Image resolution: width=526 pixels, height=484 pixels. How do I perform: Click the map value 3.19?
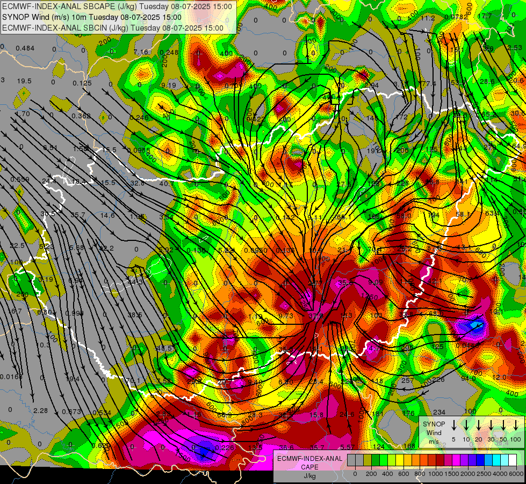click(x=46, y=279)
